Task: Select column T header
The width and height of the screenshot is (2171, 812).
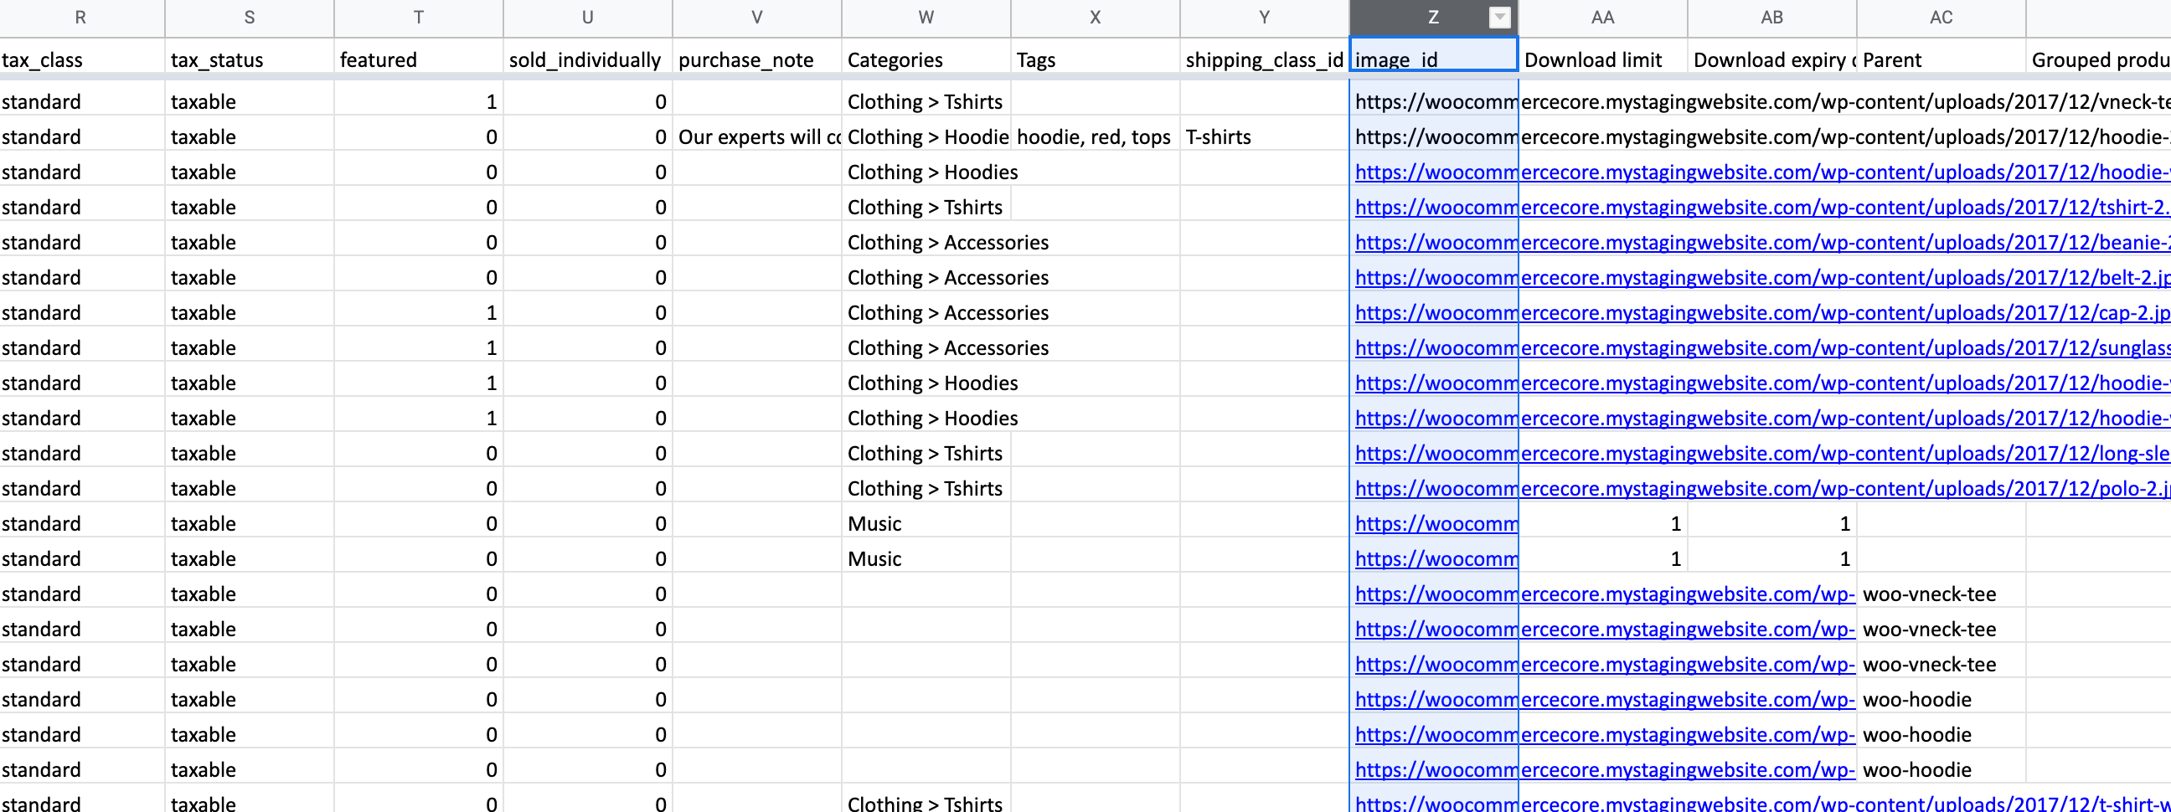Action: pyautogui.click(x=418, y=18)
